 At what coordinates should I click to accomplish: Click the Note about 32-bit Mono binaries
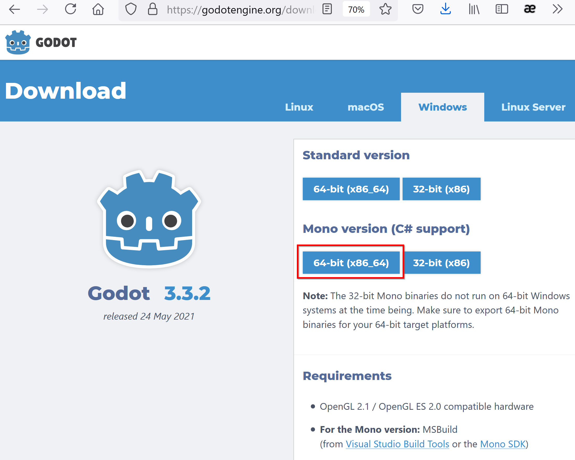[x=436, y=310]
